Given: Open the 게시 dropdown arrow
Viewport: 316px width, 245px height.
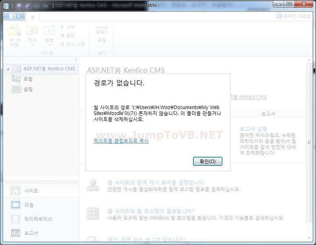Looking at the screenshot, I should pyautogui.click(x=32, y=45).
